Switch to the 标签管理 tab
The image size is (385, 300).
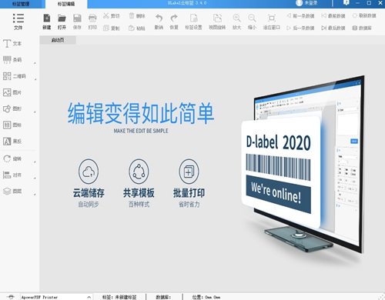[21, 4]
